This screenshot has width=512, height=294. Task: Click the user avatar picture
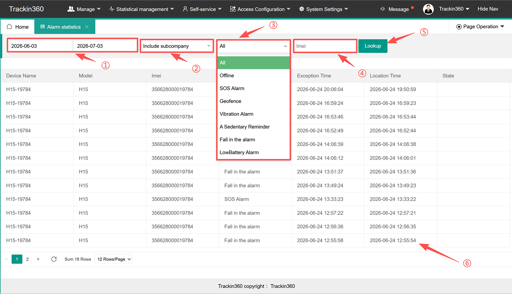(x=428, y=9)
